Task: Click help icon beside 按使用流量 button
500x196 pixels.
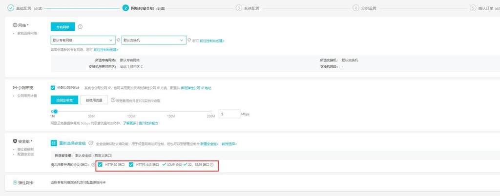Action: [113, 100]
